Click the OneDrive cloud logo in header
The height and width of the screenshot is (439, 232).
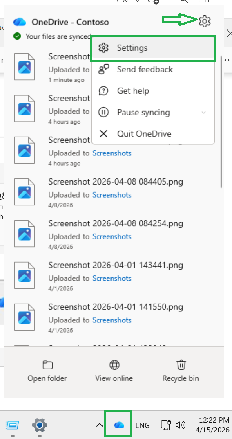click(20, 22)
